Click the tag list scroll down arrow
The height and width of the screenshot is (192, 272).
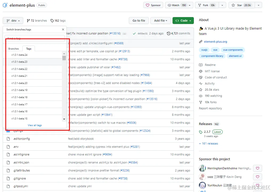click(x=64, y=119)
